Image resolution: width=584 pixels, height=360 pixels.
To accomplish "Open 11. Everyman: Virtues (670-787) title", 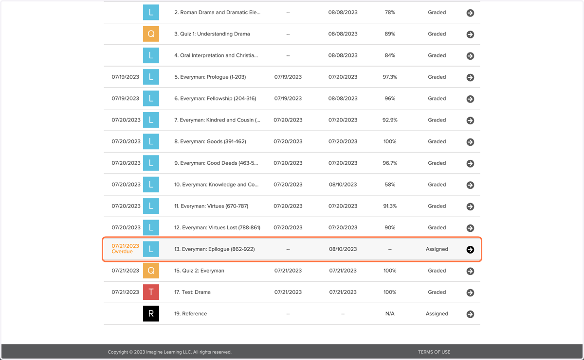I will 211,206.
